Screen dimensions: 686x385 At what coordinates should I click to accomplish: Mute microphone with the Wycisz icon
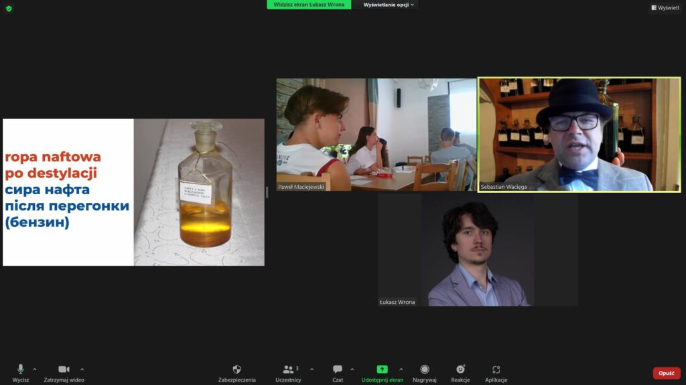coord(20,370)
